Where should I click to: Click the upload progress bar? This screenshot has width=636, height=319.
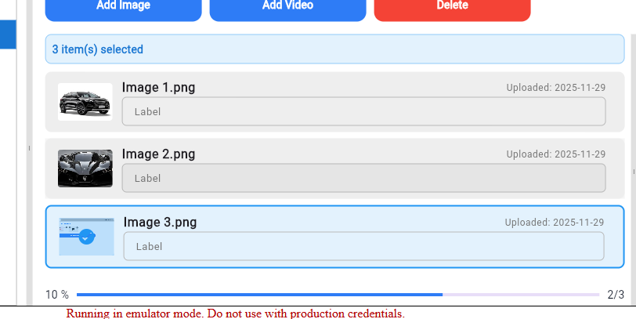338,295
